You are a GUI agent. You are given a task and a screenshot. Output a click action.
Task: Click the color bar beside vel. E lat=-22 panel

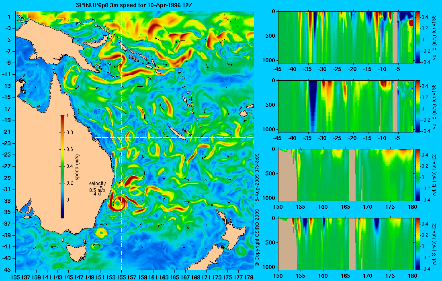point(417,175)
